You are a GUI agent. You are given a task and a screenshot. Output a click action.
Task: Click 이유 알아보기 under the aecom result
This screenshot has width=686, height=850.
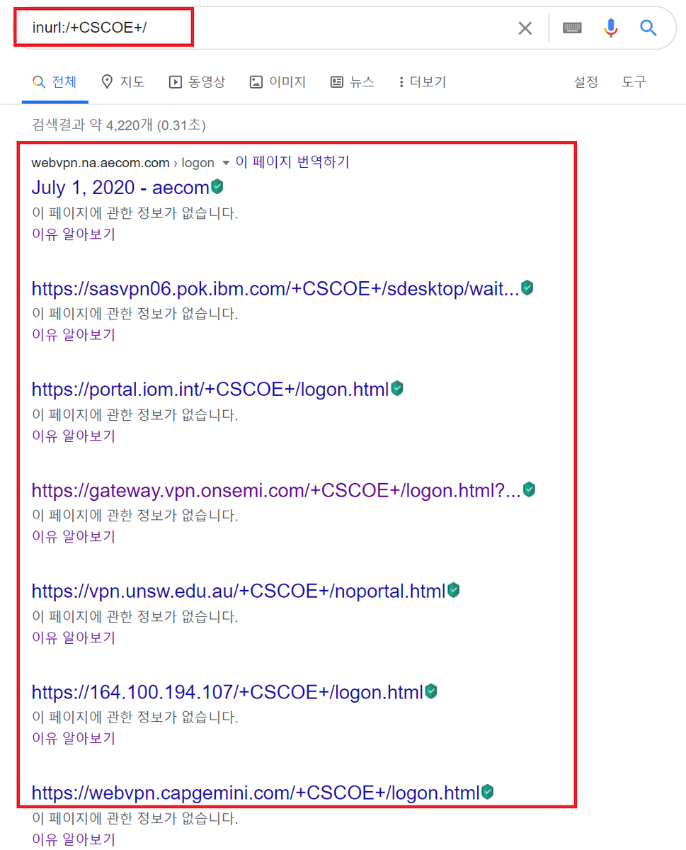pyautogui.click(x=74, y=234)
